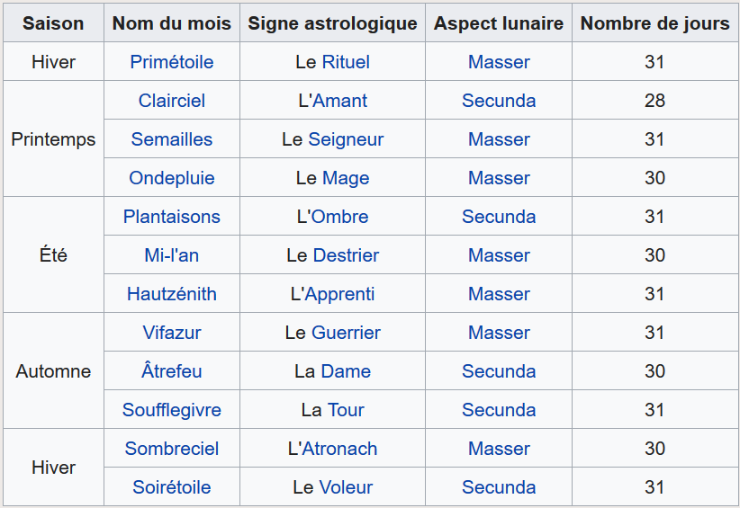Open the Plantaisons month link
The image size is (740, 508).
point(172,217)
